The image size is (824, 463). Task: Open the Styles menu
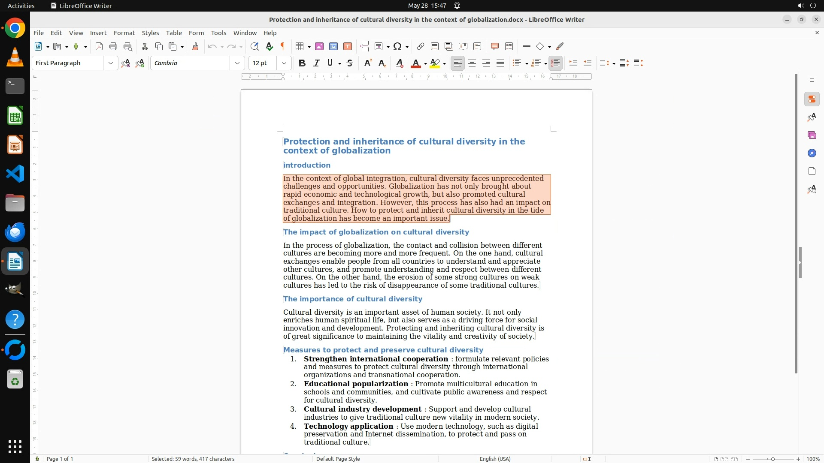[150, 33]
